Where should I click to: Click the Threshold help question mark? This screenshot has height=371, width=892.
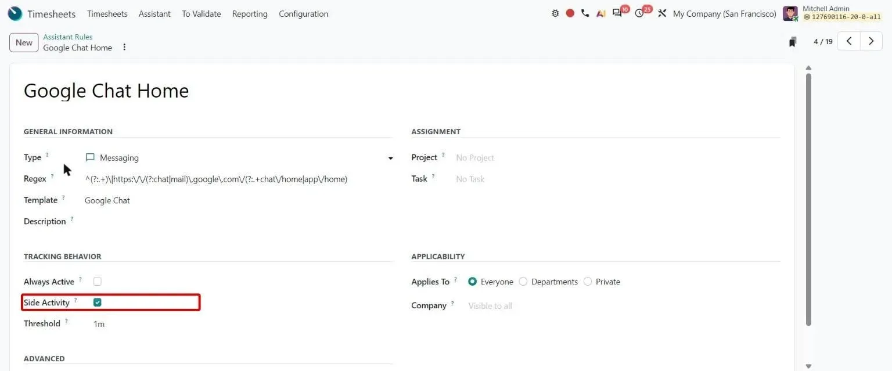(66, 321)
